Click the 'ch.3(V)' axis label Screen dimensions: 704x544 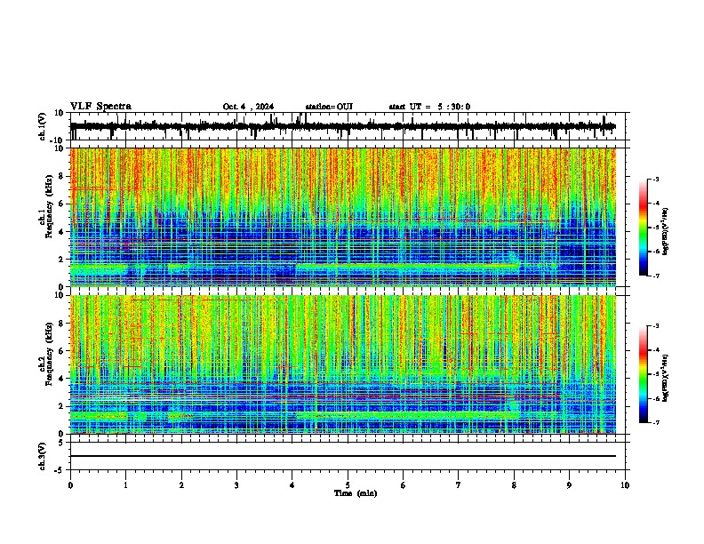(43, 457)
